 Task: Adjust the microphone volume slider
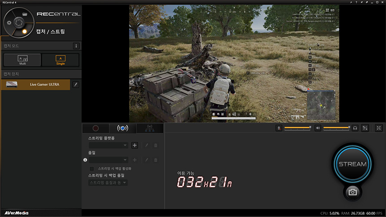point(298,128)
